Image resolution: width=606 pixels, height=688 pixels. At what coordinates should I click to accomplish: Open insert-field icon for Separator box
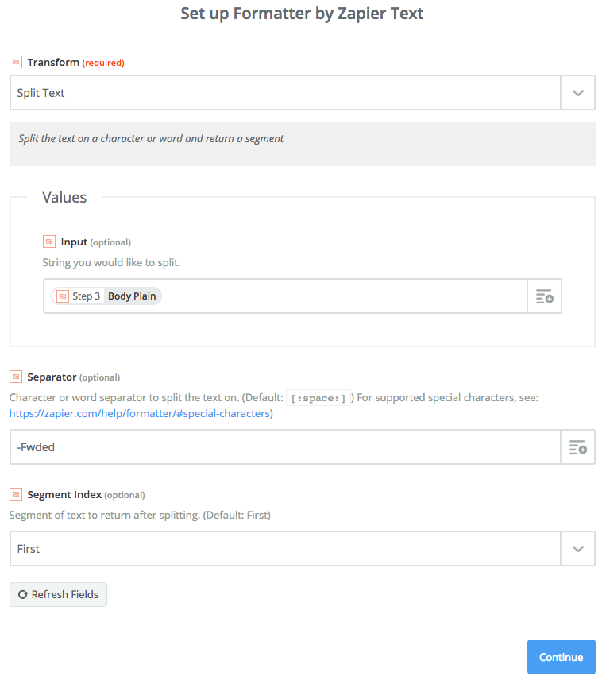(577, 447)
